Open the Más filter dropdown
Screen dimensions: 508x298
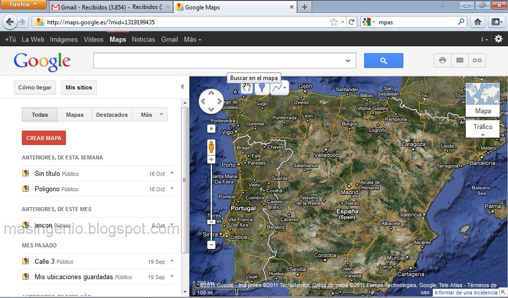(150, 115)
